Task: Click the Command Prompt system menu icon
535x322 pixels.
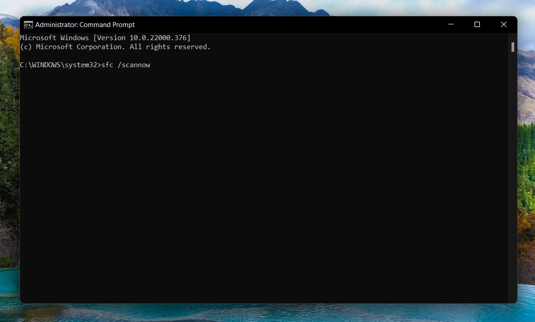Action: click(x=28, y=25)
